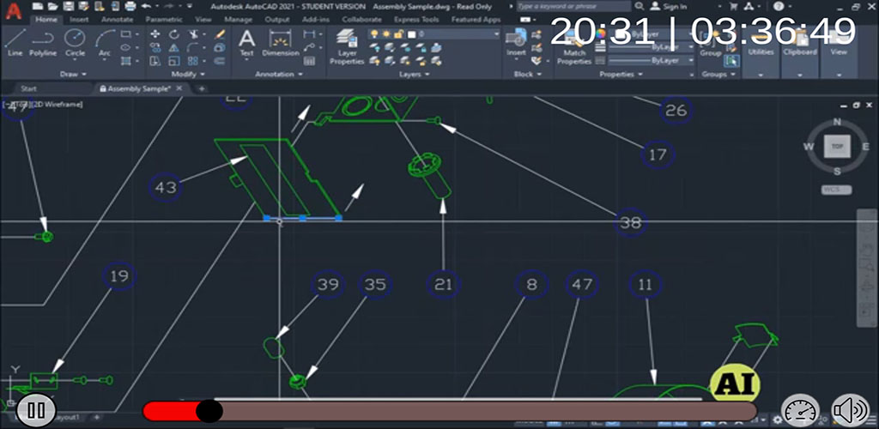The width and height of the screenshot is (879, 429).
Task: Open the Start file tab
Action: pyautogui.click(x=29, y=88)
